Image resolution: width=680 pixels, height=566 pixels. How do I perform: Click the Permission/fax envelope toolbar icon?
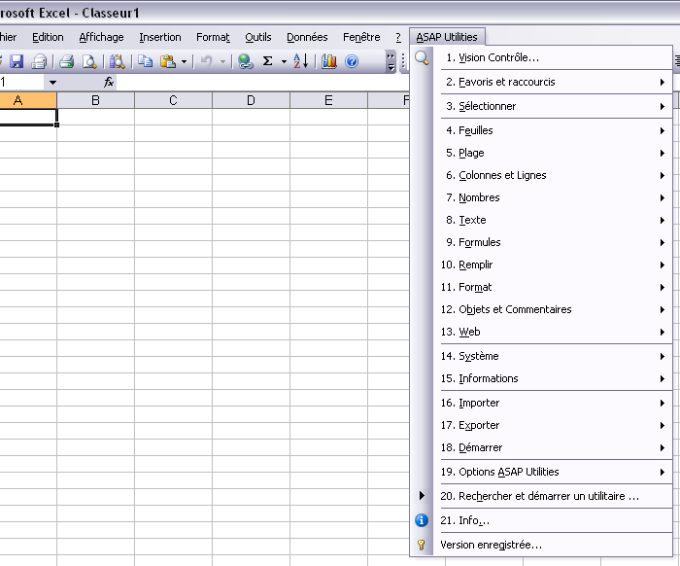pyautogui.click(x=40, y=61)
